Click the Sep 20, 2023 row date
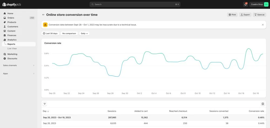This screenshot has height=128, width=270. coord(49,123)
